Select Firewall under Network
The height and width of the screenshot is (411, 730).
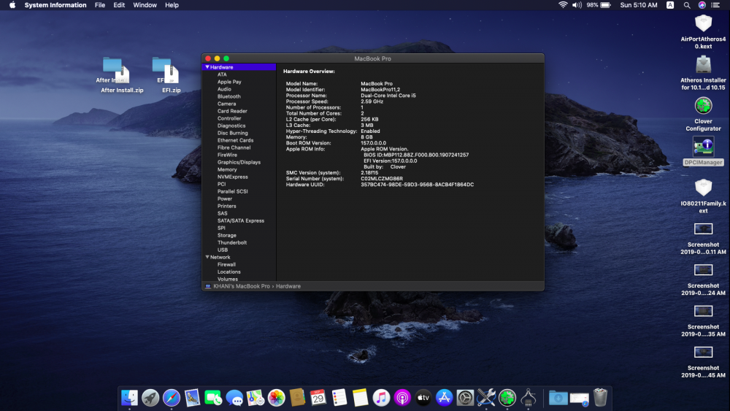pyautogui.click(x=226, y=264)
